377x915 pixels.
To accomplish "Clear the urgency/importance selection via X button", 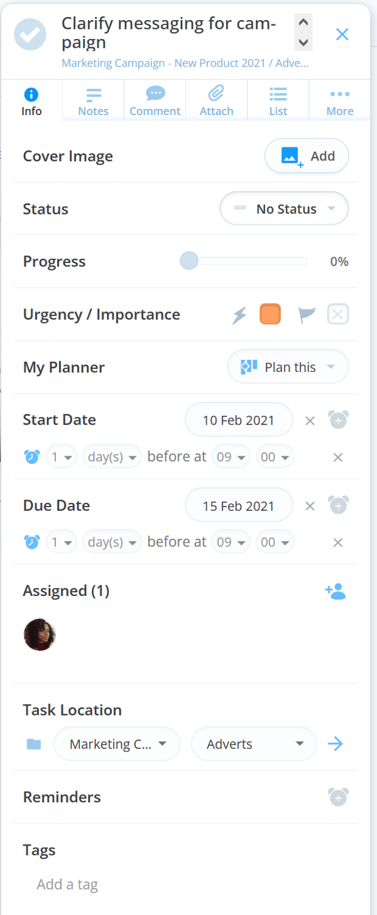I will tap(338, 313).
